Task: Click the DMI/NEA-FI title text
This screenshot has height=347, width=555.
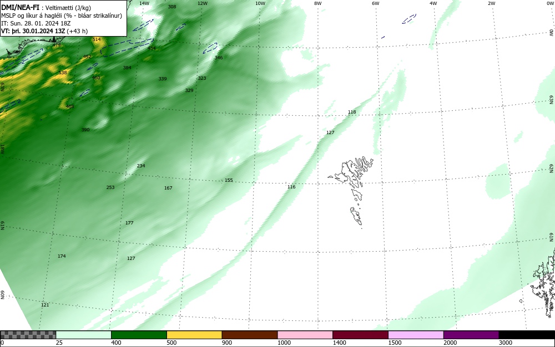Action: [20, 7]
